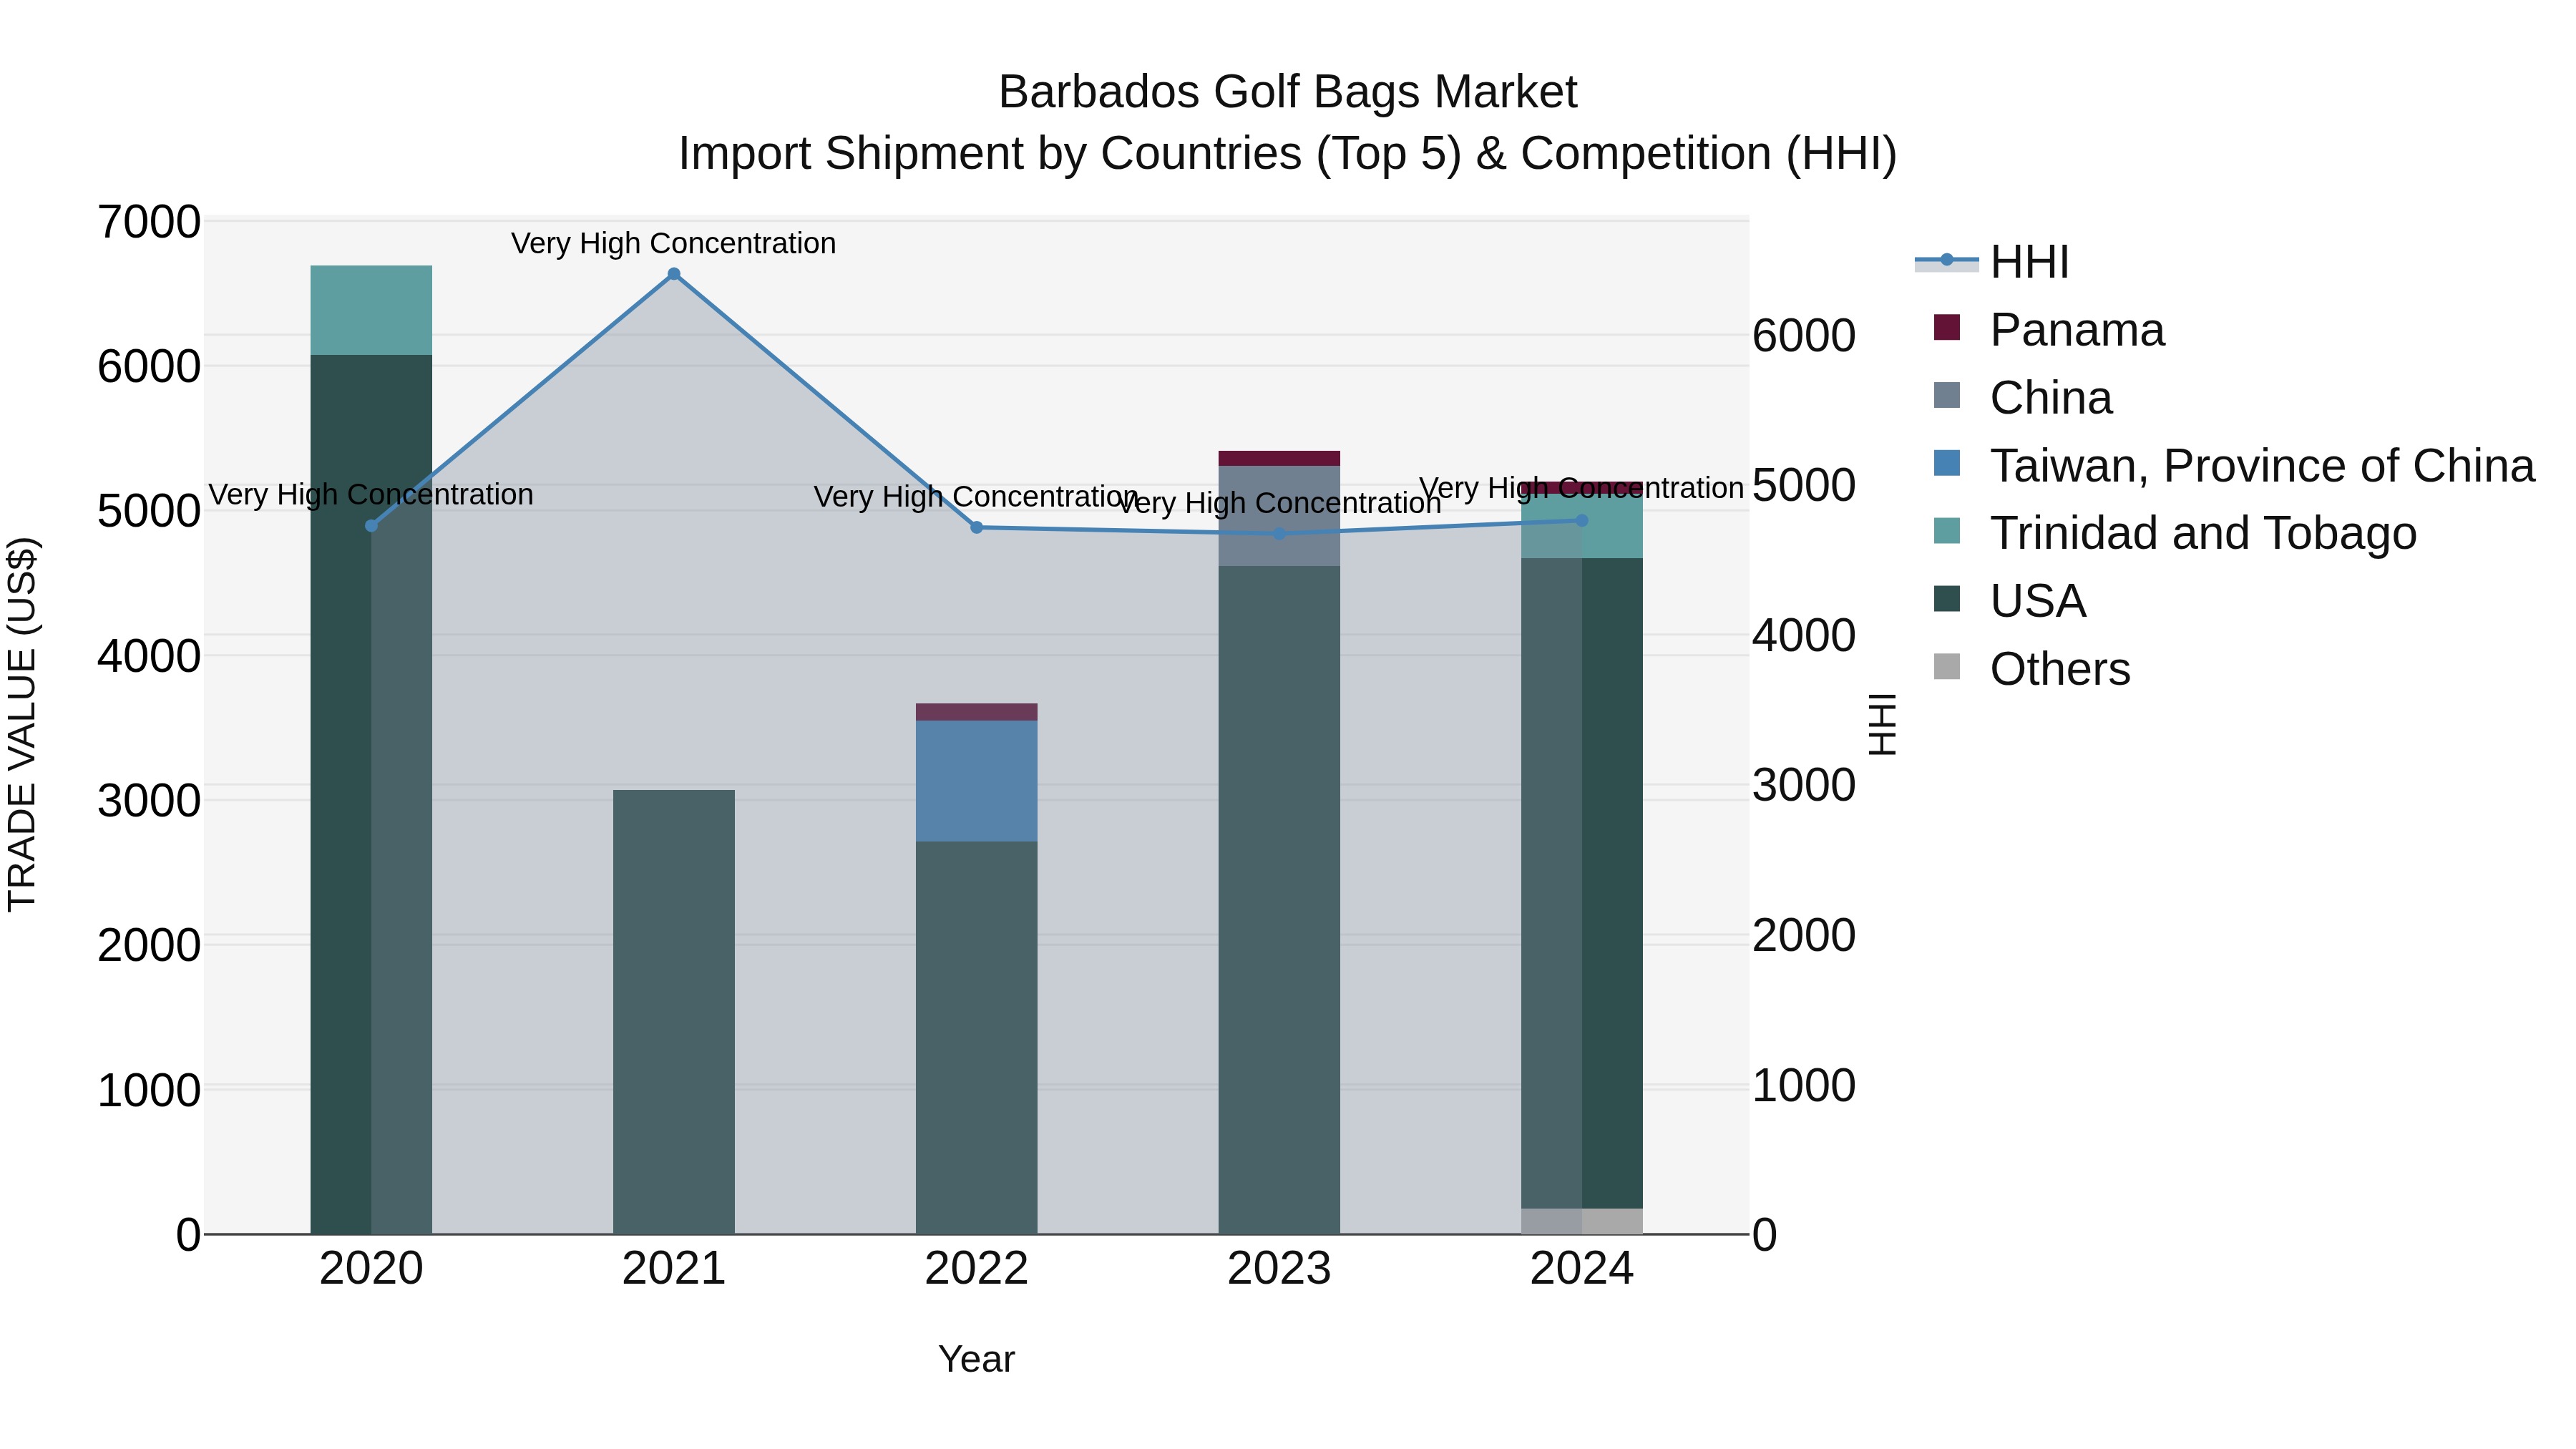Screen dimensions: 2576x1449
Task: Click the Barbados Golf Bags Market title
Action: 1288,92
